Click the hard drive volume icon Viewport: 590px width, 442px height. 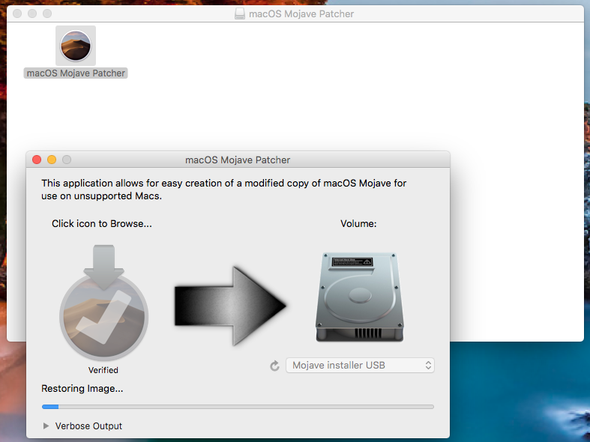pos(360,297)
